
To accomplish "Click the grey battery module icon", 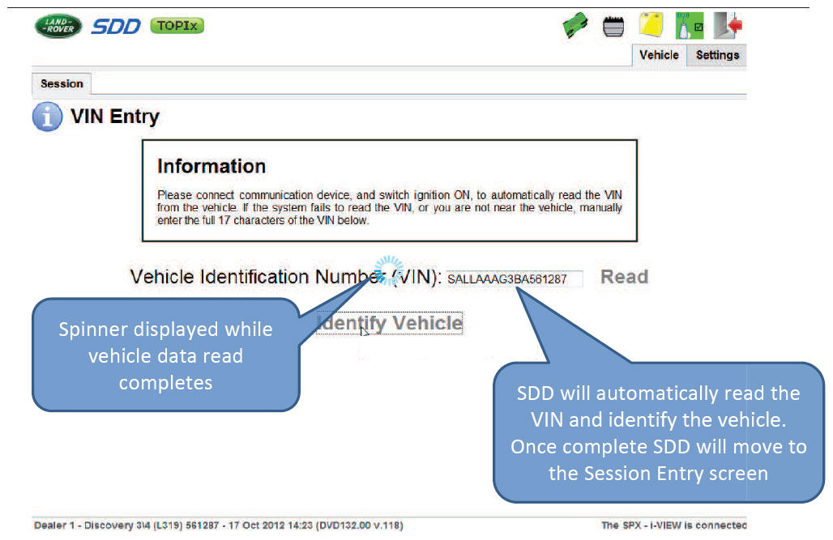I will (x=615, y=28).
